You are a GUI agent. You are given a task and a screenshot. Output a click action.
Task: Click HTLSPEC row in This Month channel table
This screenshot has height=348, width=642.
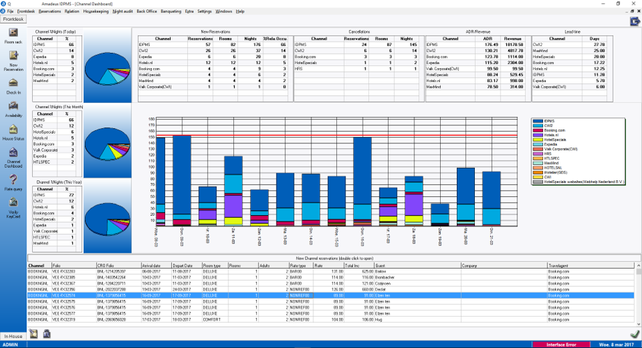tap(55, 162)
